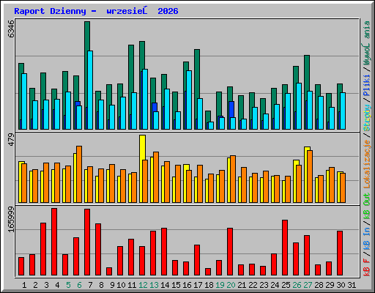Screen dimensions: 375x293
Task: Click day label 21 on the axis
Action: click(242, 285)
